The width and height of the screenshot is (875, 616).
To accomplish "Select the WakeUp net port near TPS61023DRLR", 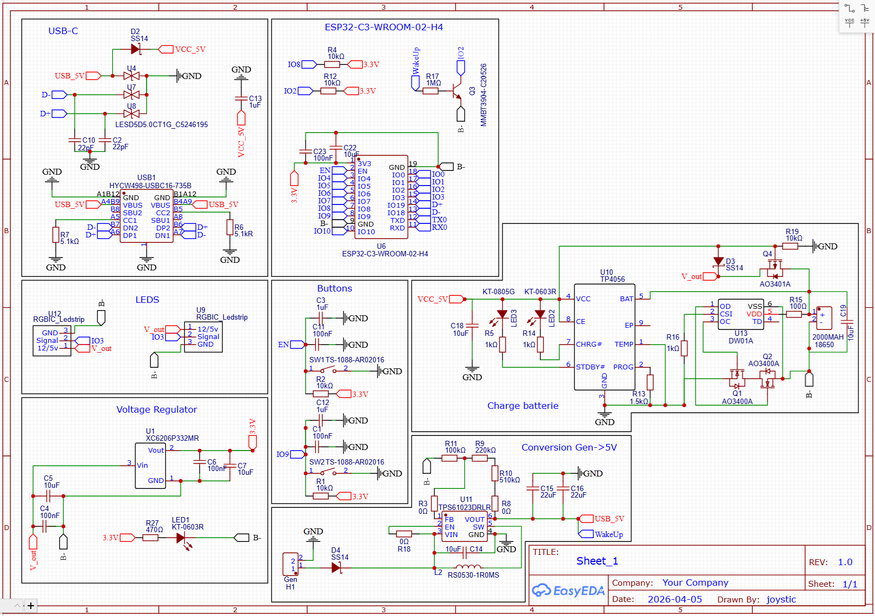I will tap(601, 534).
